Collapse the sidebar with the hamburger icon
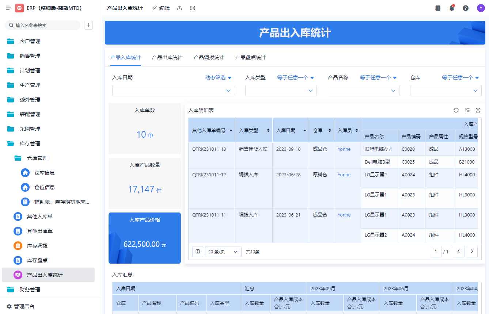 click(8, 8)
